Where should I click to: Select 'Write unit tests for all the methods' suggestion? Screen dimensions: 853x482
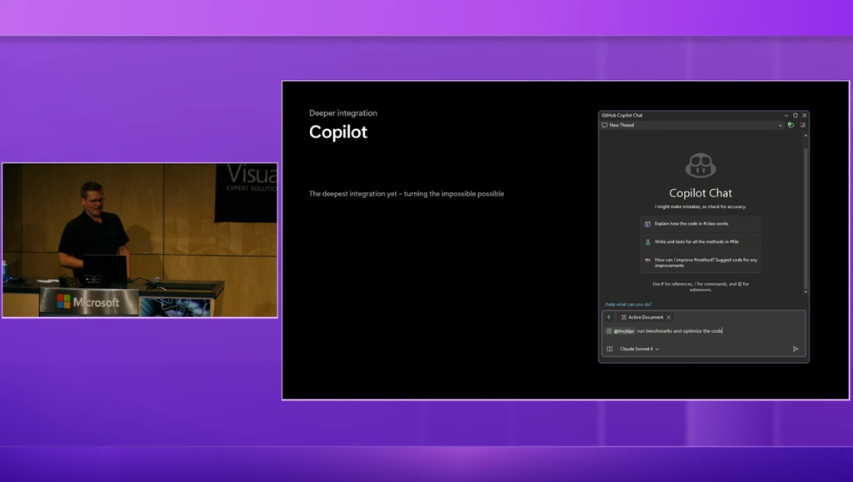[x=701, y=241]
